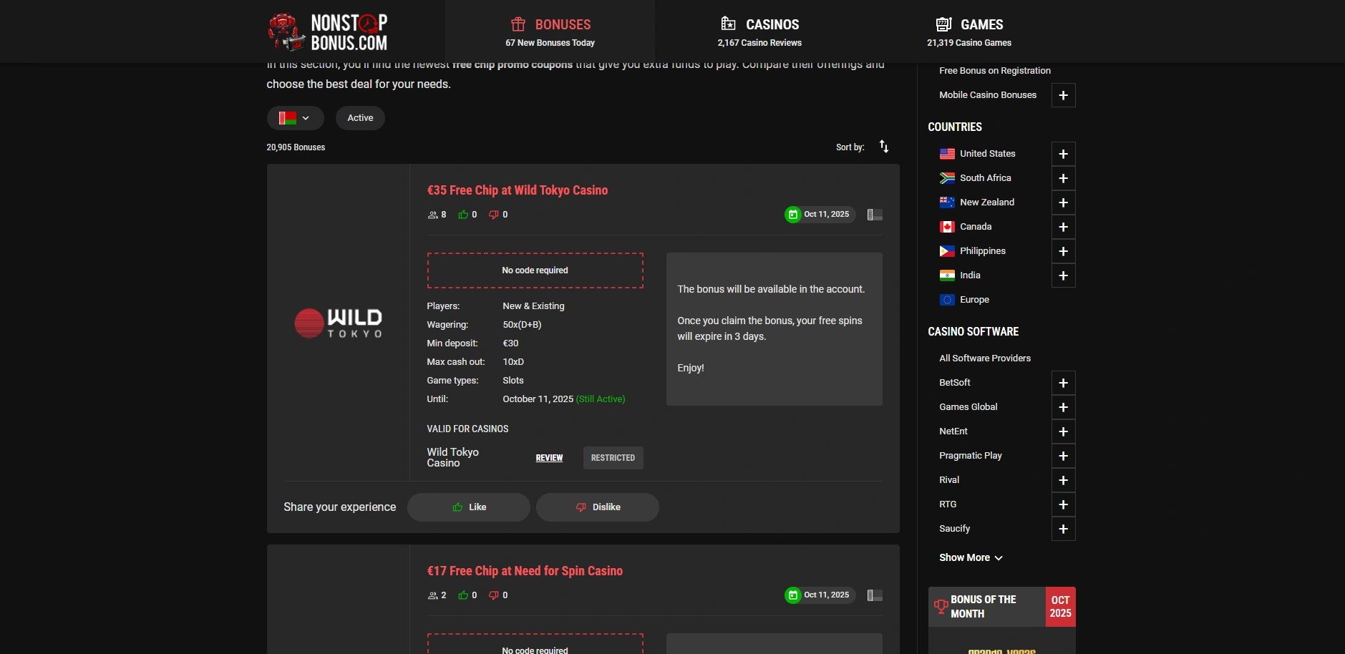Click the Sort by arrows icon
This screenshot has height=654, width=1345.
884,147
